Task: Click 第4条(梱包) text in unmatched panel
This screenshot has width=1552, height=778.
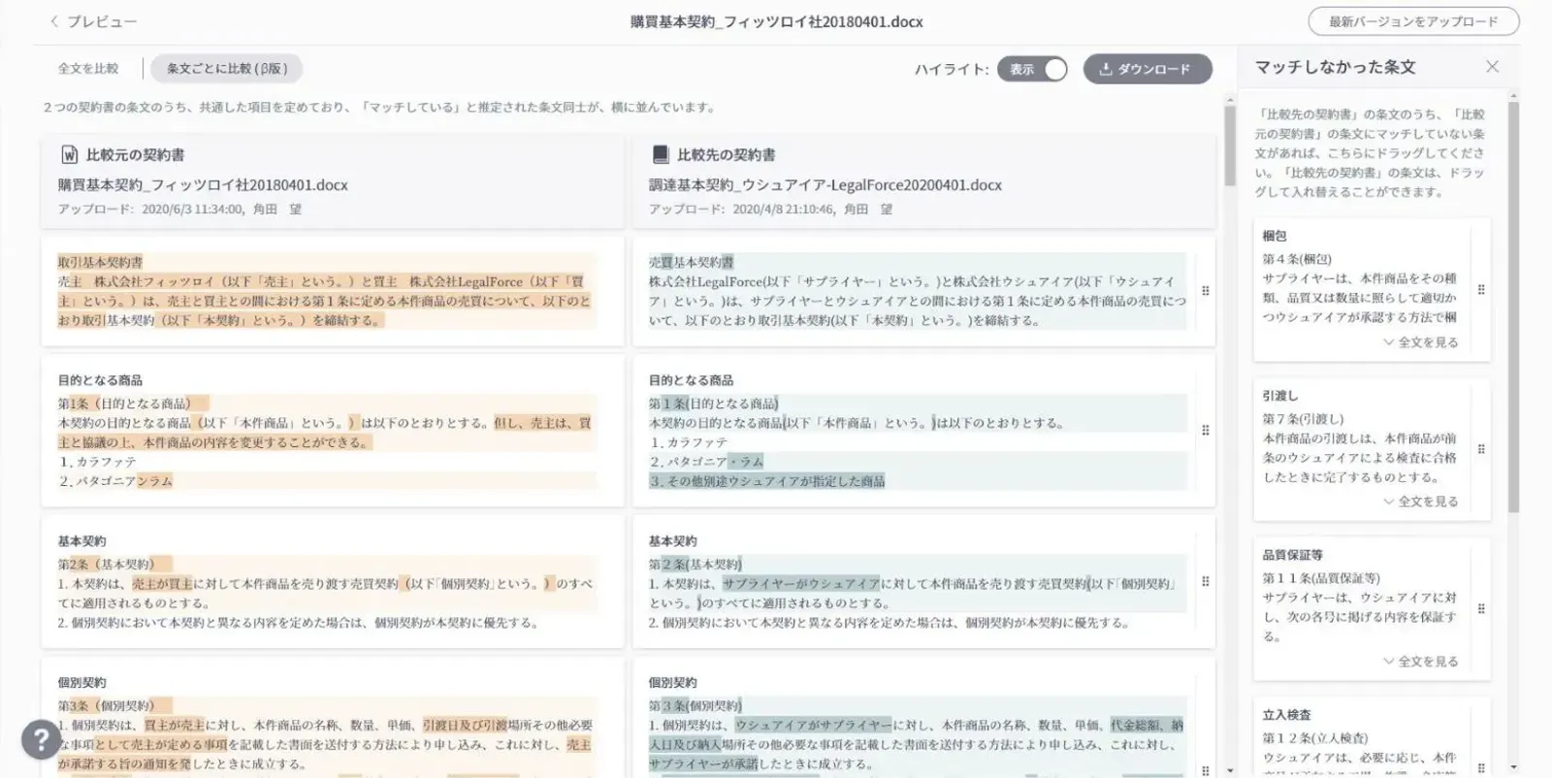Action: click(1297, 259)
